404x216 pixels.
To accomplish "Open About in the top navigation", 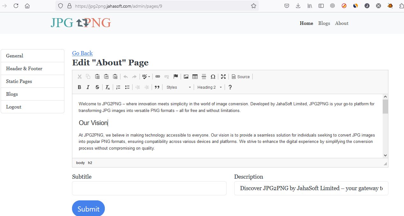I will (x=342, y=23).
